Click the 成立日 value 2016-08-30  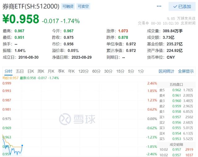28,57
